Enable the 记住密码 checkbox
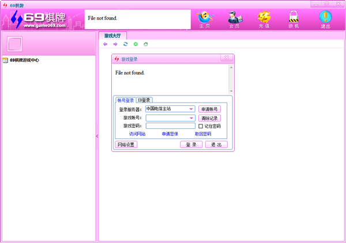Screen dimensions: 346x243 [x=201, y=126]
